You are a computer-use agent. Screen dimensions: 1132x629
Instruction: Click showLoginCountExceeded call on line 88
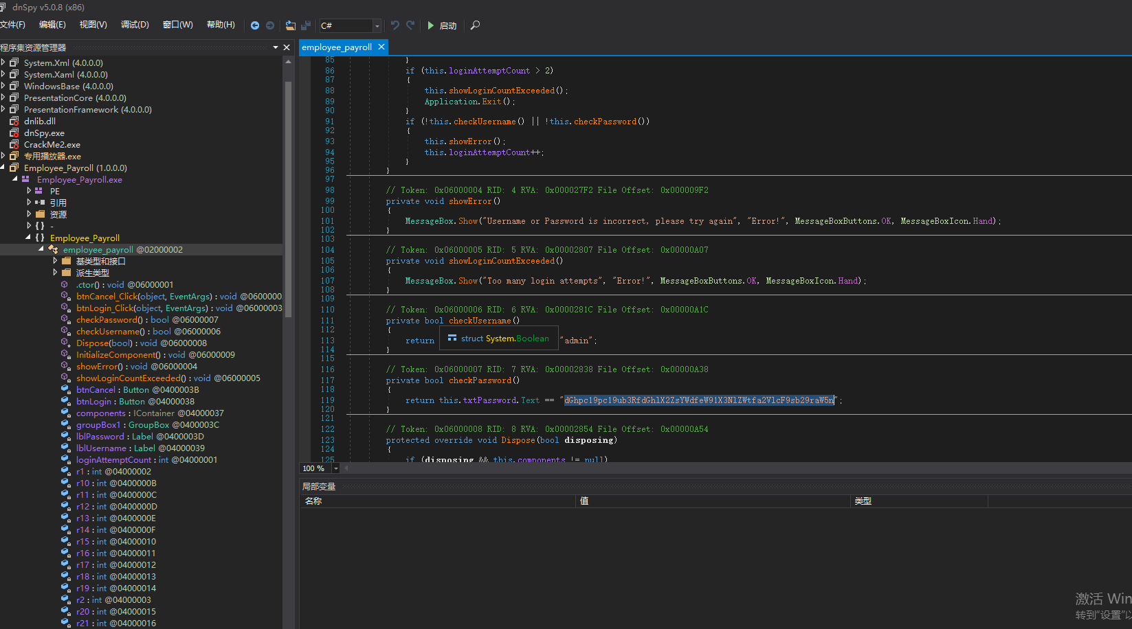point(502,91)
